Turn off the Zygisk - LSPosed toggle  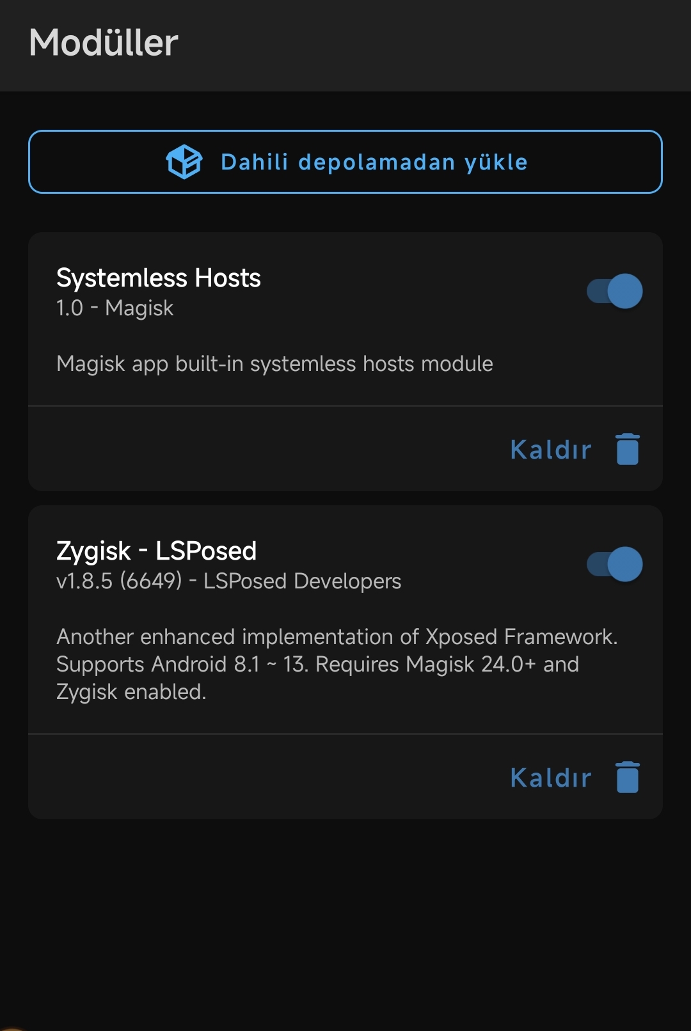[615, 564]
